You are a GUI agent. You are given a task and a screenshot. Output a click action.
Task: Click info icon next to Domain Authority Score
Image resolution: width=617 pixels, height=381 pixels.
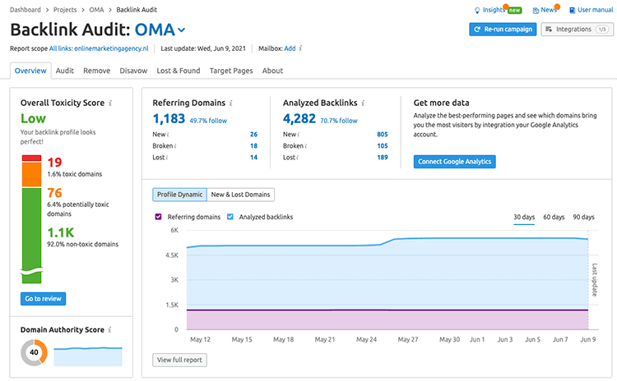[x=109, y=329]
